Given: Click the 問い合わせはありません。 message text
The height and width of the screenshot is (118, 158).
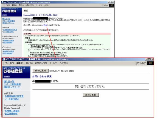Looking at the screenshot, I should pos(91,86).
